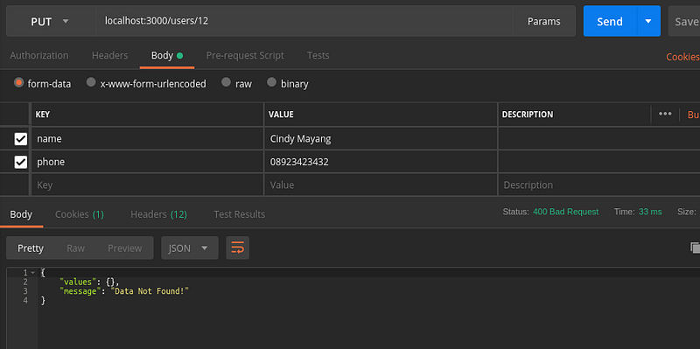Uncheck the name parameter row checkbox

point(20,139)
